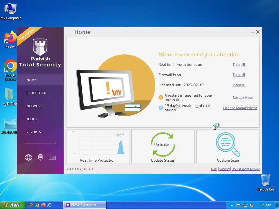Click the Padvish castle shield logo
279x209 pixels.
[40, 47]
